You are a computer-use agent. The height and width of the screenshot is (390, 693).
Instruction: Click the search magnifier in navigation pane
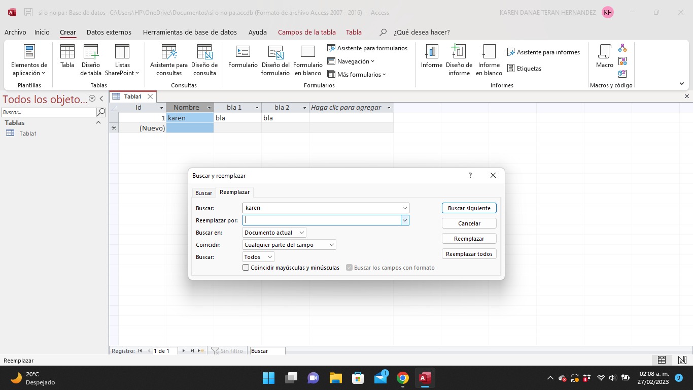pos(101,112)
